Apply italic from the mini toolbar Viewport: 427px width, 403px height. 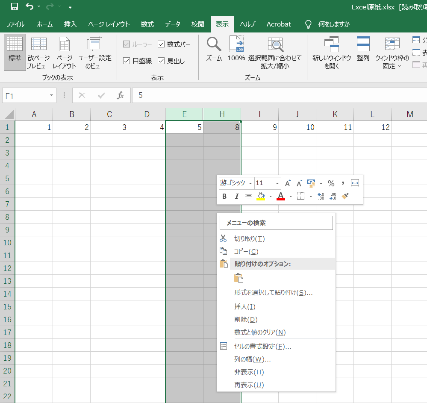pyautogui.click(x=237, y=196)
